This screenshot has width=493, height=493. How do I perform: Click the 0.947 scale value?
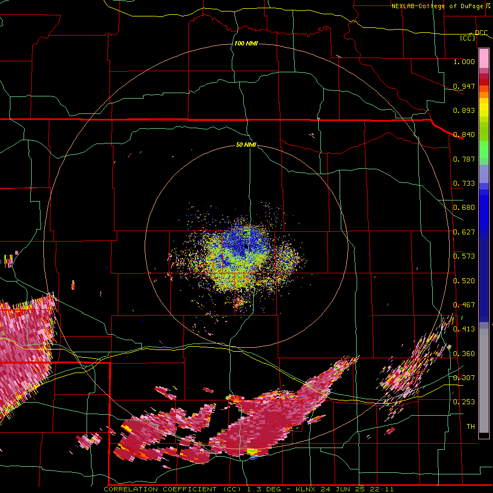coord(464,86)
